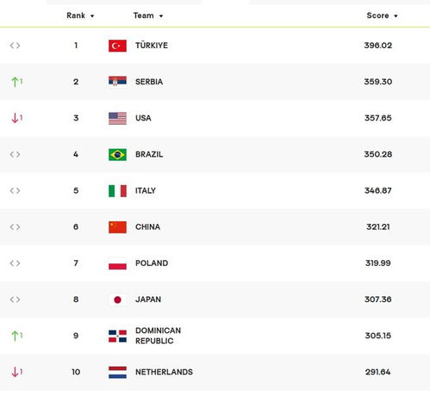Click the USA flag icon
Viewport: 430px width, 396px height.
[x=117, y=118]
